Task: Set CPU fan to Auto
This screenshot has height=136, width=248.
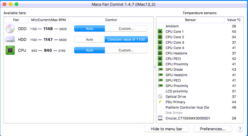Action: point(90,50)
